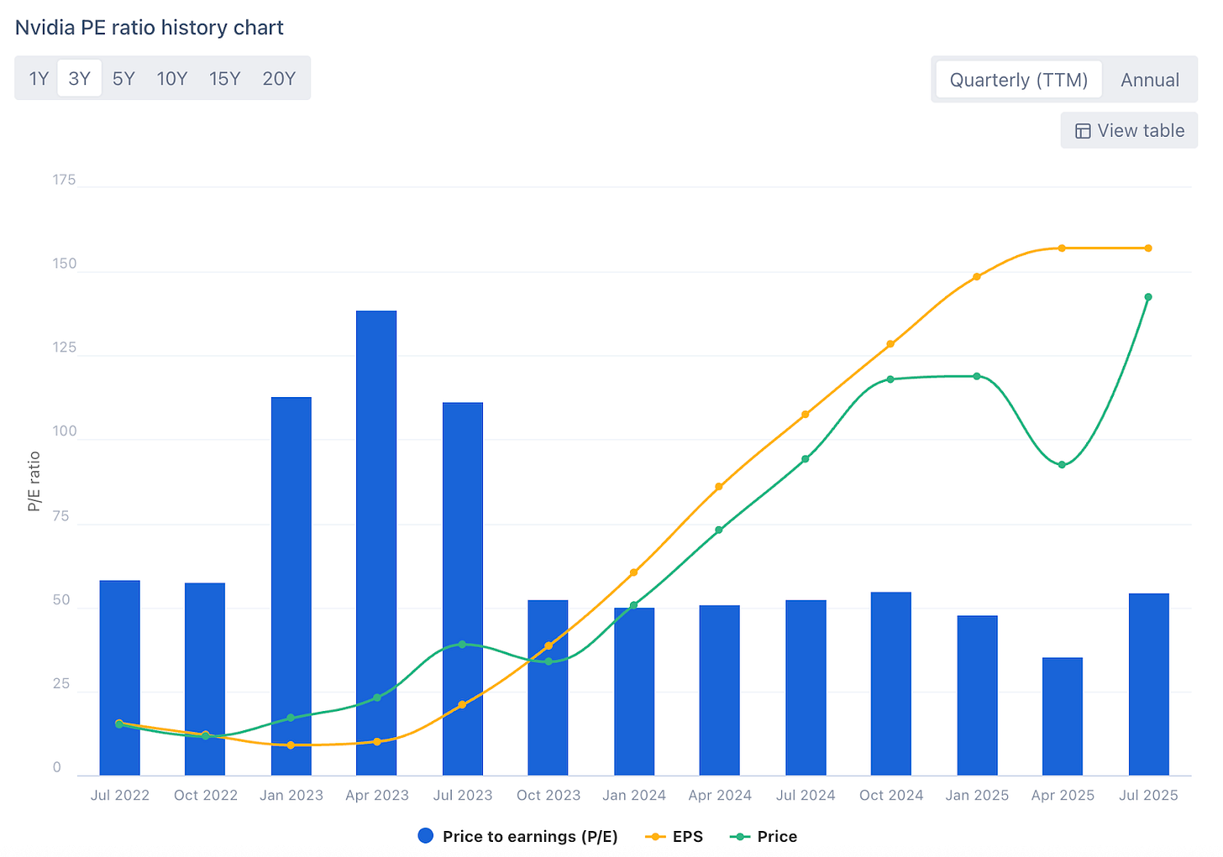Click the Apr 2023 EPS data point
The image size is (1223, 857).
coord(376,742)
